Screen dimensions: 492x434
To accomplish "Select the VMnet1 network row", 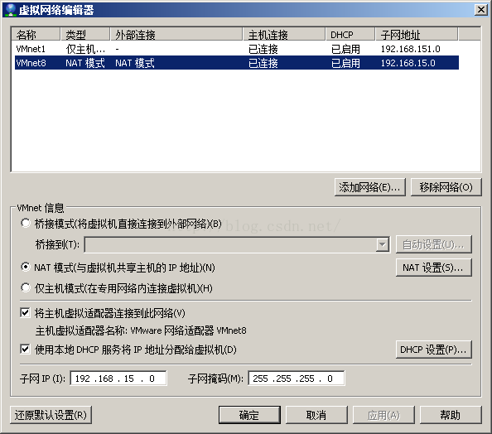I will [x=237, y=49].
